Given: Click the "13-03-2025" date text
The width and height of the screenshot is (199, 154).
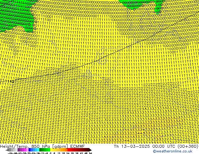Looking at the screenshot, I should pos(135,146).
